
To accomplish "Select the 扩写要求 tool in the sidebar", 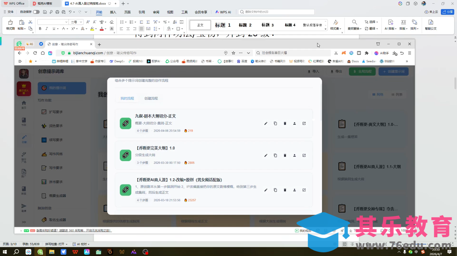I will click(55, 112).
